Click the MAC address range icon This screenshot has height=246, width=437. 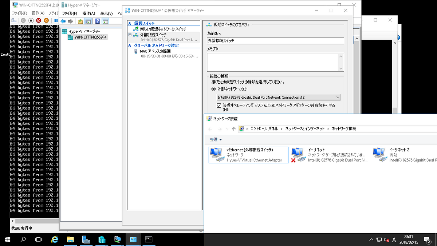tap(136, 52)
